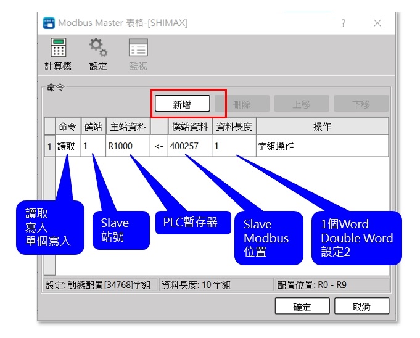The height and width of the screenshot is (338, 420).
Task: Click the 資料長度 column header
Action: (234, 126)
